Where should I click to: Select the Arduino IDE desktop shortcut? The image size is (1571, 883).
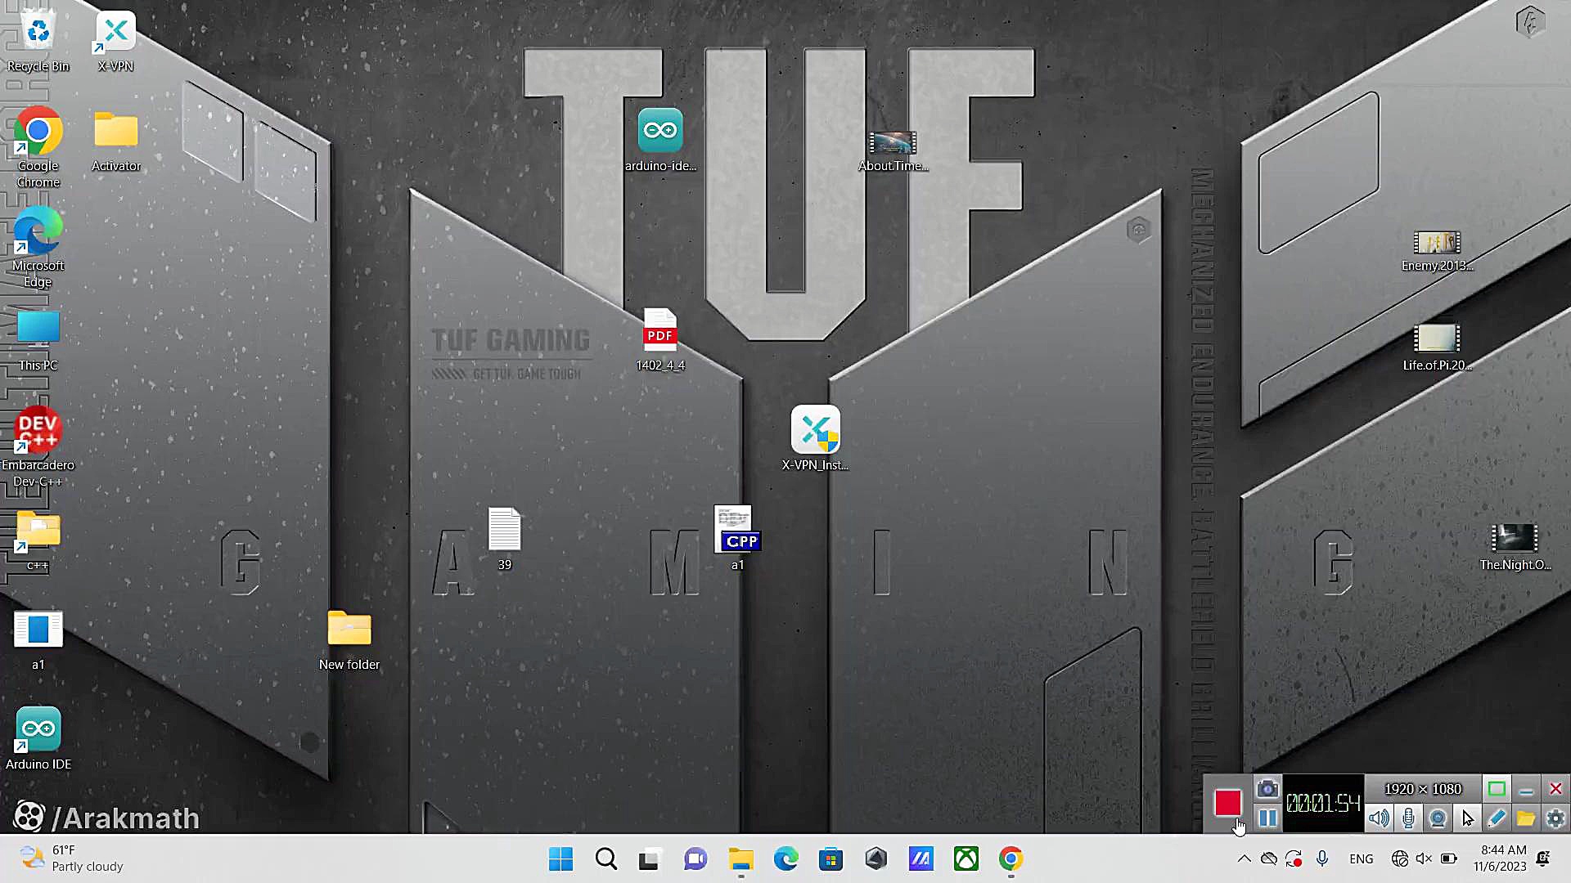click(x=38, y=739)
